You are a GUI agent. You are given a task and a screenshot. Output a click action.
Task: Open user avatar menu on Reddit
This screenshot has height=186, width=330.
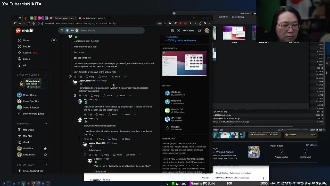[x=207, y=30]
